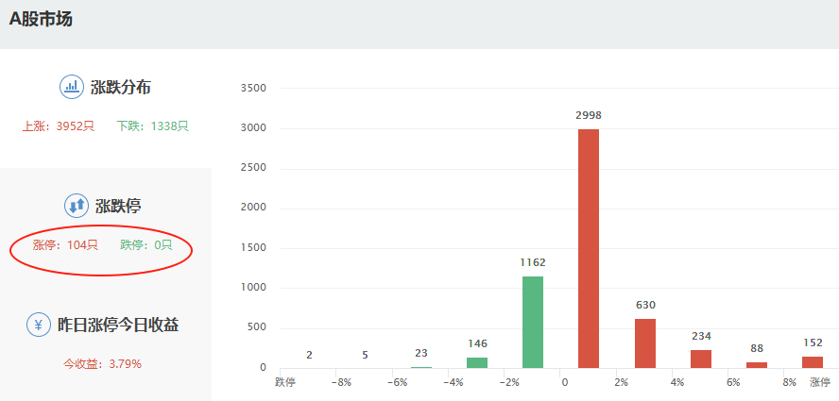This screenshot has height=401, width=839.
Task: Click the A股市场 header title
Action: coord(41,19)
